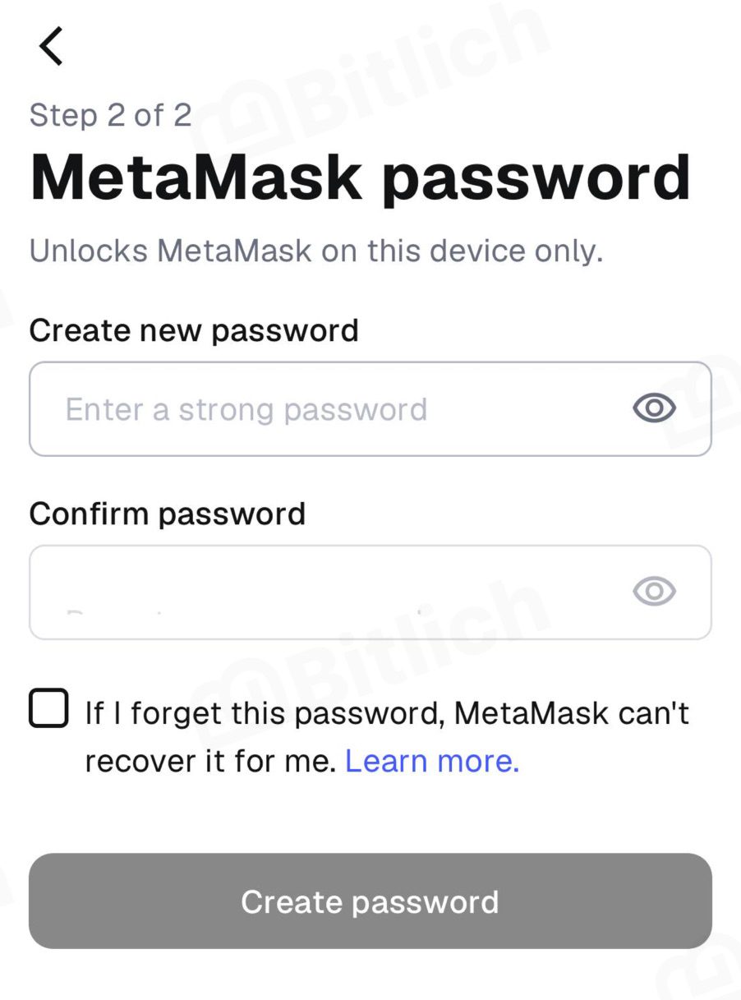This screenshot has height=1000, width=741.
Task: Tap the recover it for me text
Action: click(211, 762)
